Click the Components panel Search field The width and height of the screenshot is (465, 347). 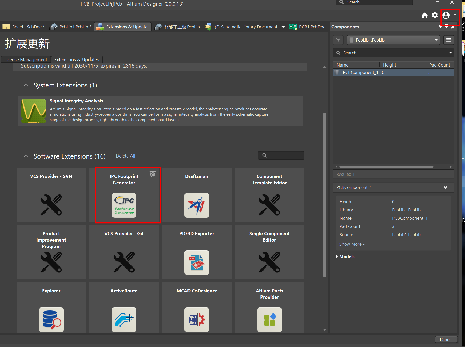coord(393,53)
